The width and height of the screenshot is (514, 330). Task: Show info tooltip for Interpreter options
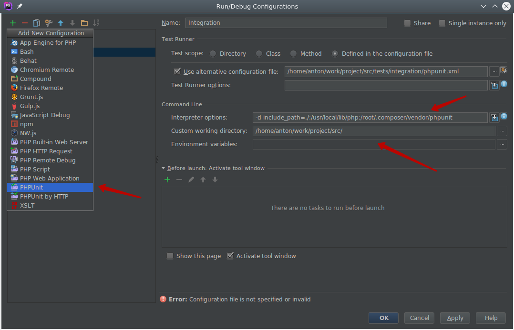click(x=504, y=116)
